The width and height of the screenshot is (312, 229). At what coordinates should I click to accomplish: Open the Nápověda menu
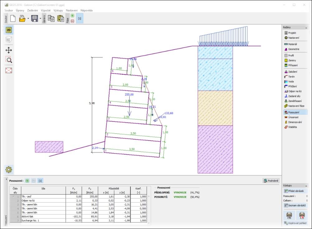tap(87, 10)
